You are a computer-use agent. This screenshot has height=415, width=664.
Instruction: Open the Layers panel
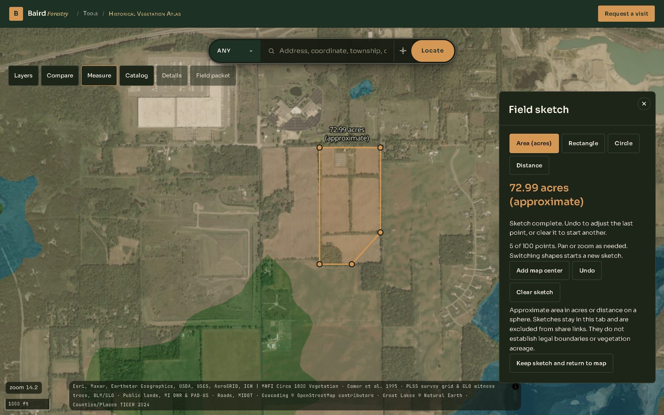[x=23, y=76]
